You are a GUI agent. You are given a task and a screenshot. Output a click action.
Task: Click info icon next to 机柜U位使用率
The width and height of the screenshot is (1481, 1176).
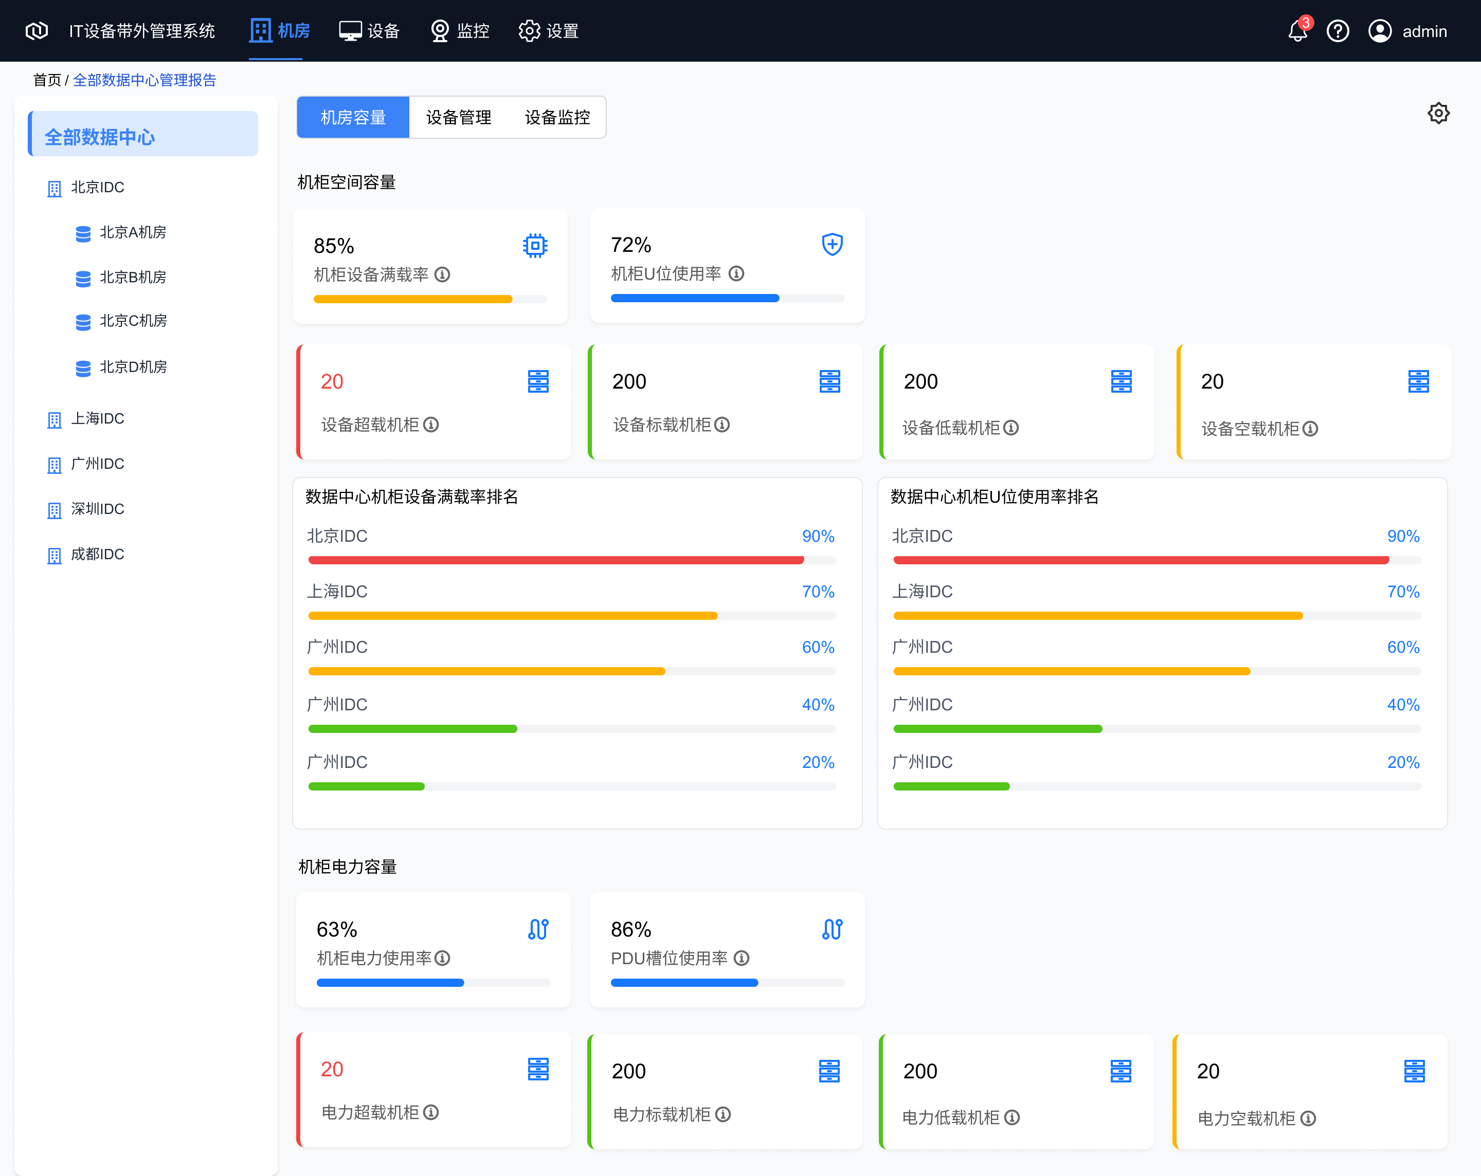[x=736, y=273]
